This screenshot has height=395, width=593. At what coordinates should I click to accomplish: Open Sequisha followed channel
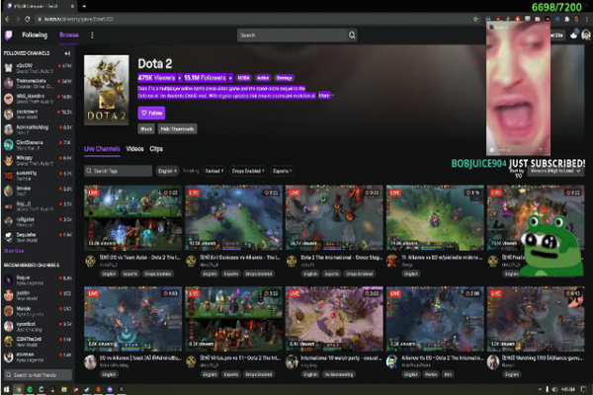coord(38,237)
